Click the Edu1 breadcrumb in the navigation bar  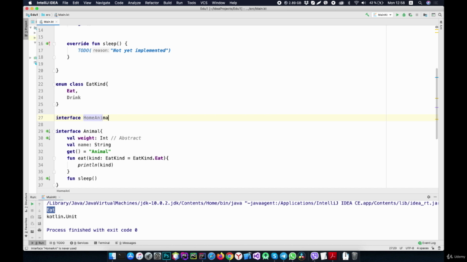tap(32, 15)
